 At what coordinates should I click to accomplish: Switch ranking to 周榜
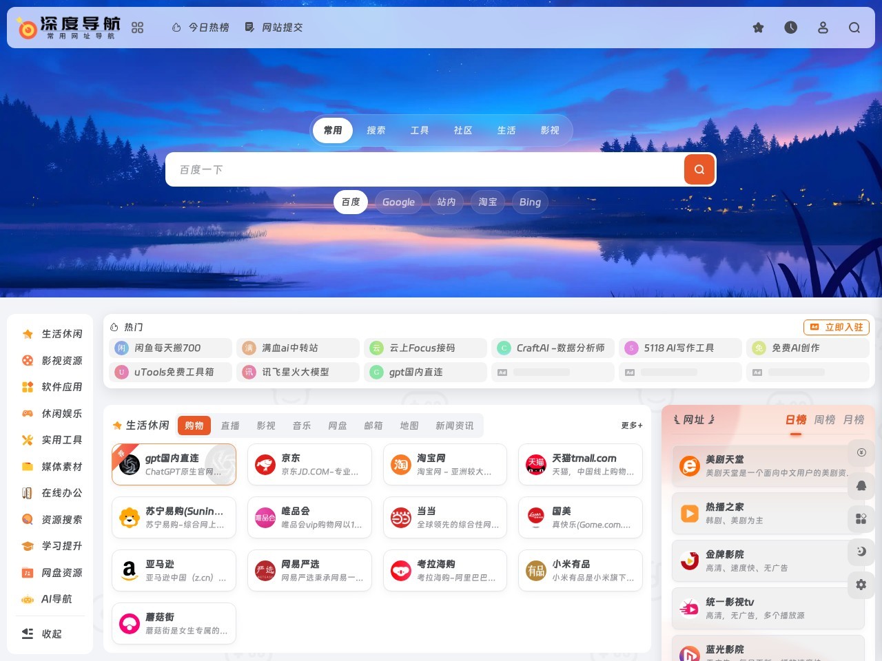(x=825, y=419)
